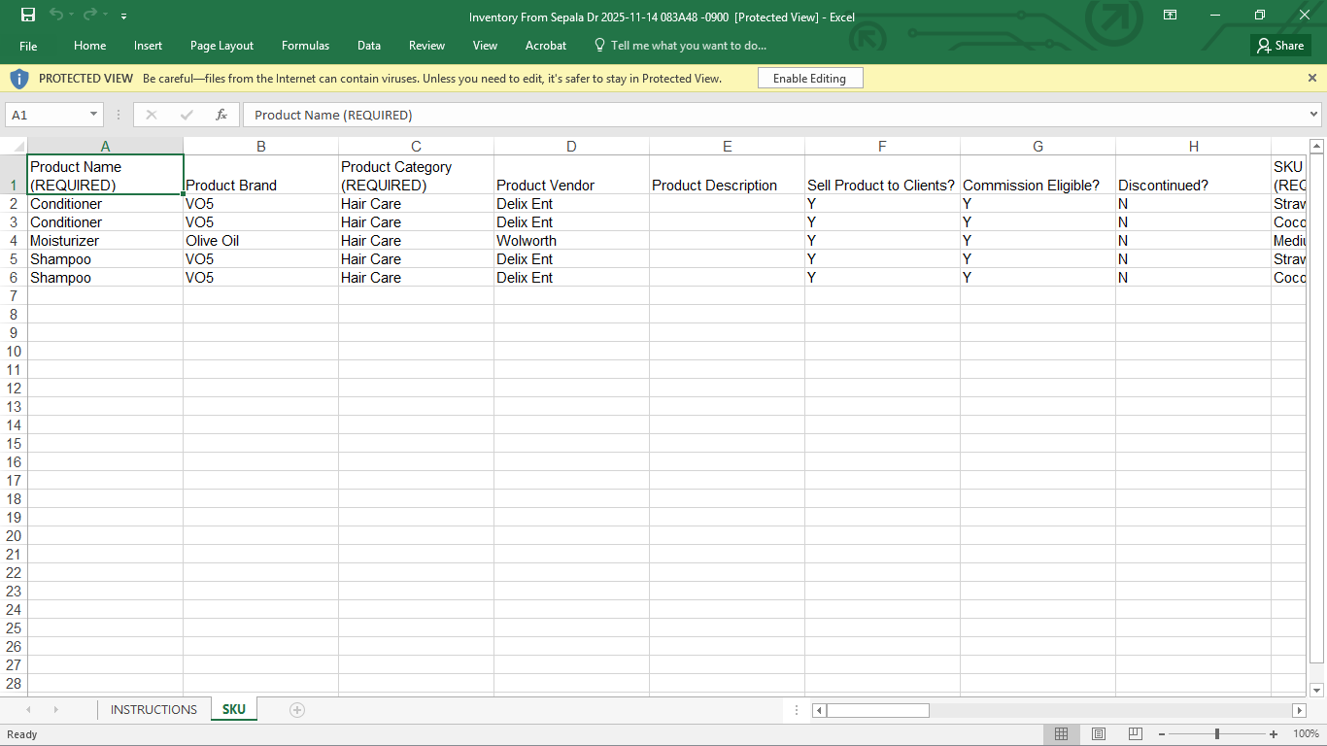Click zoom out minus button

pyautogui.click(x=1162, y=734)
